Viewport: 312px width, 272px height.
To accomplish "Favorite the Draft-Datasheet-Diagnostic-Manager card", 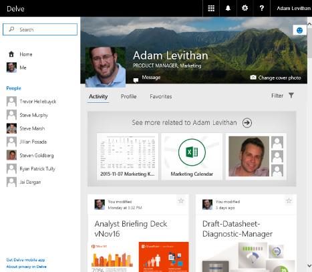I will point(289,201).
